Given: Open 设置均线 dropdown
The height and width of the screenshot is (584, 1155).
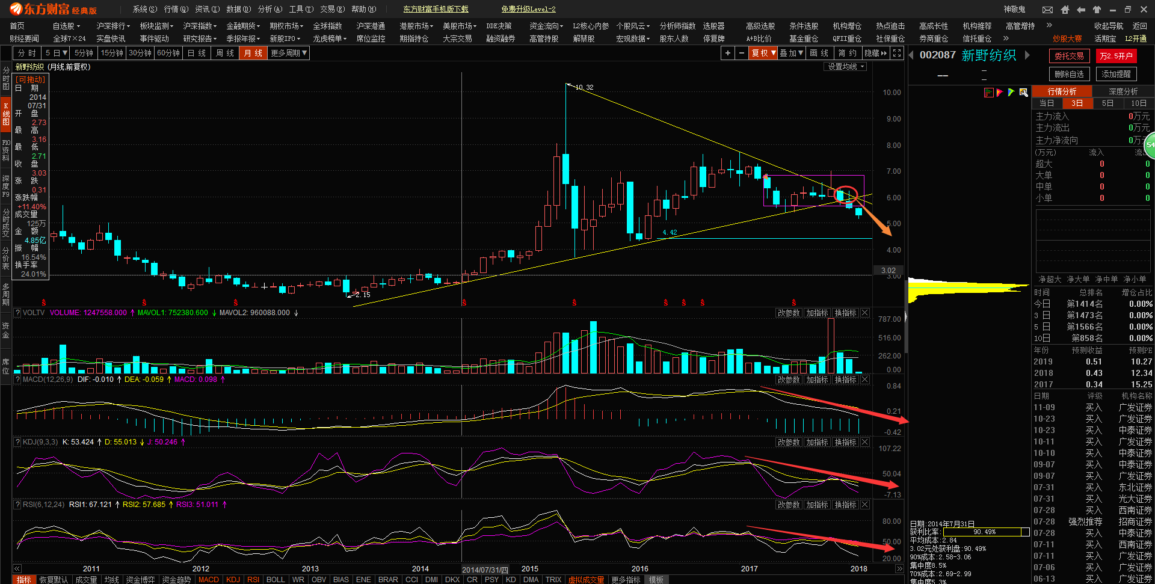Looking at the screenshot, I should 845,67.
